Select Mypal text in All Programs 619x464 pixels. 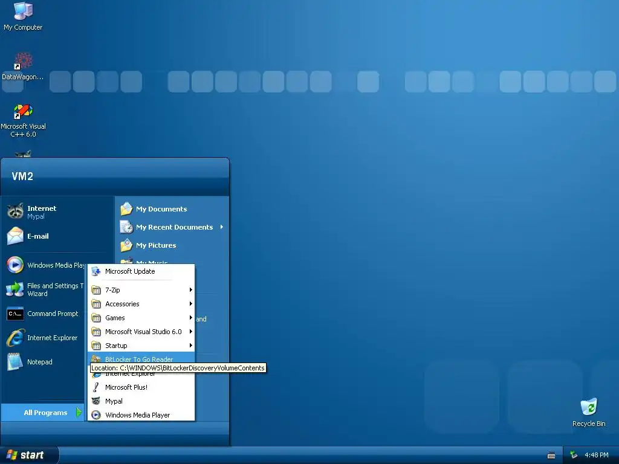114,401
